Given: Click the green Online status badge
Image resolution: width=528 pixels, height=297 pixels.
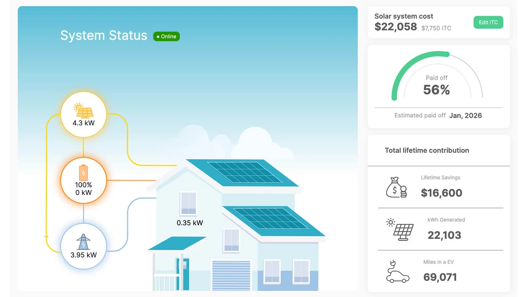Looking at the screenshot, I should (166, 36).
